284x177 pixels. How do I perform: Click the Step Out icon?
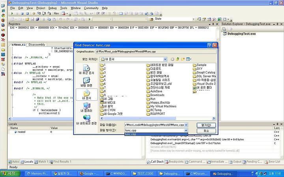coord(49,13)
